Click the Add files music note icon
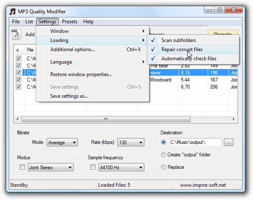The height and width of the screenshot is (200, 253). tap(16, 35)
